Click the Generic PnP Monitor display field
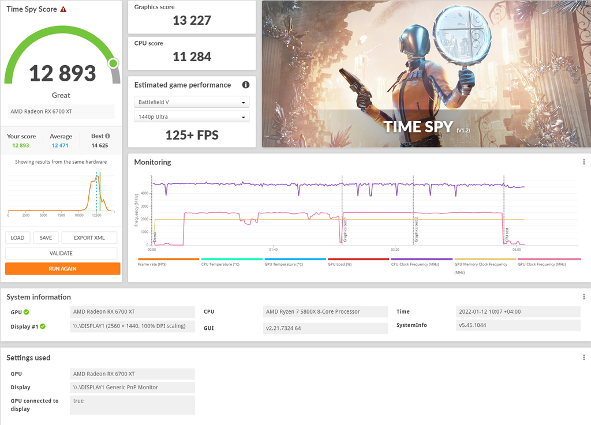The height and width of the screenshot is (425, 591). point(132,388)
